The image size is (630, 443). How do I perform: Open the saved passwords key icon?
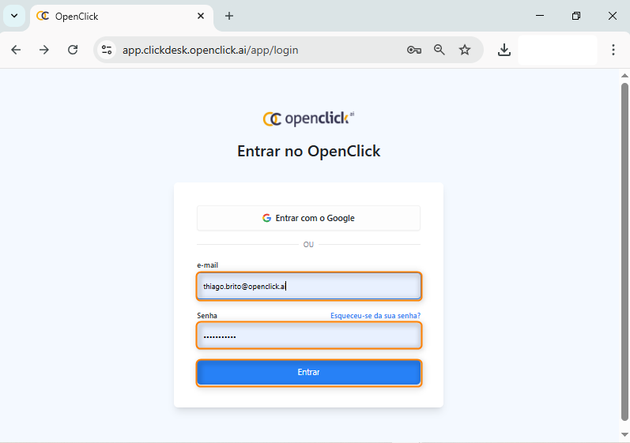413,50
